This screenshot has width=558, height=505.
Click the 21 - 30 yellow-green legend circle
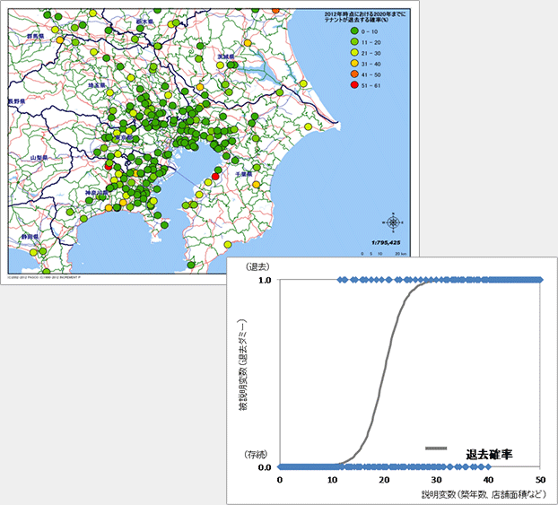(332, 52)
